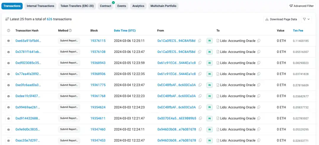Copy To address in block 19347460 row
Image resolution: width=319 pixels, height=145 pixels.
[x=259, y=129]
